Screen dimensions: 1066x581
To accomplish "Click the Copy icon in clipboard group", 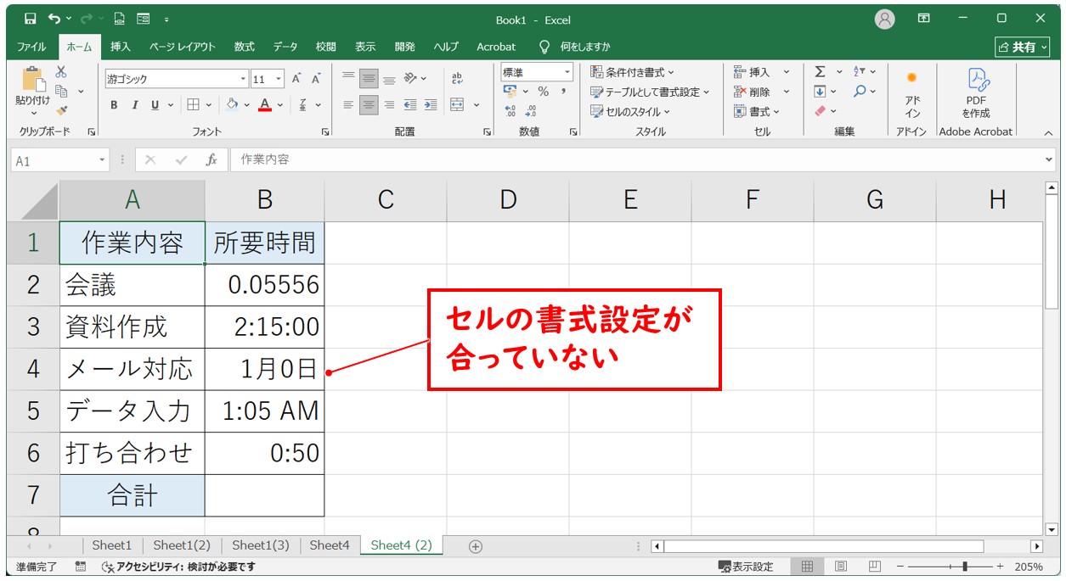I will [61, 91].
